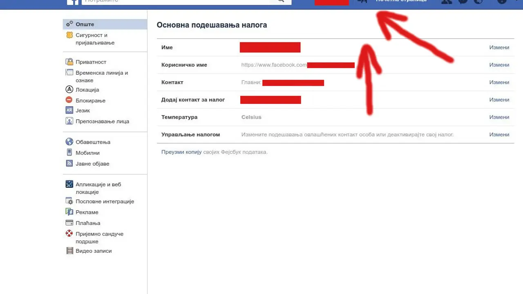Open Временска линија и ознаке section
Viewport: 523px width, 294px height.
102,76
